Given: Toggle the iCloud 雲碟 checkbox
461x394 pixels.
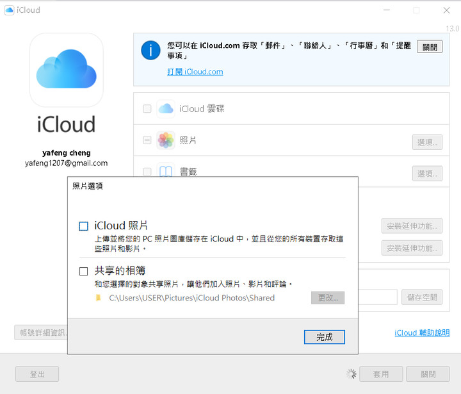Looking at the screenshot, I should click(x=147, y=109).
